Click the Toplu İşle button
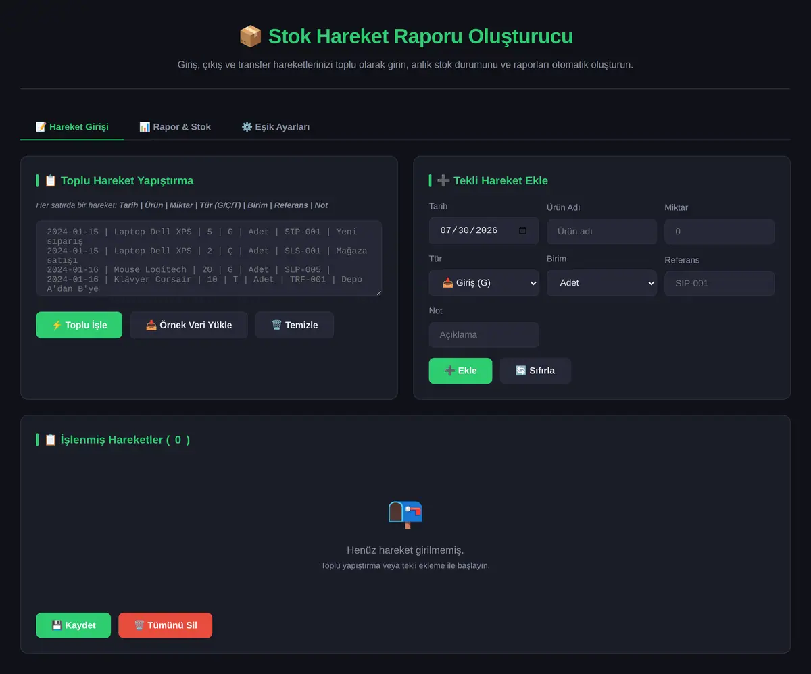Viewport: 811px width, 674px height. point(79,325)
